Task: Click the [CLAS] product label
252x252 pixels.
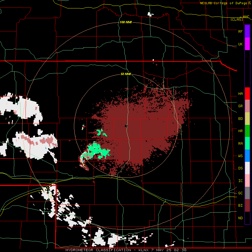Action: pos(237,20)
